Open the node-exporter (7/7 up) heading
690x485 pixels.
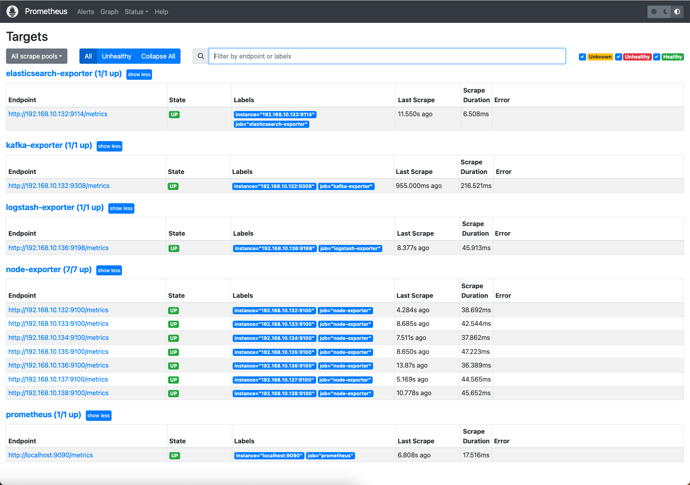tap(49, 270)
